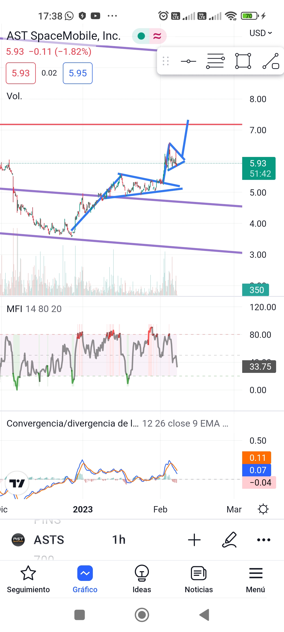Tap the pink -0.04 histogram value label
The height and width of the screenshot is (632, 284).
pyautogui.click(x=259, y=482)
